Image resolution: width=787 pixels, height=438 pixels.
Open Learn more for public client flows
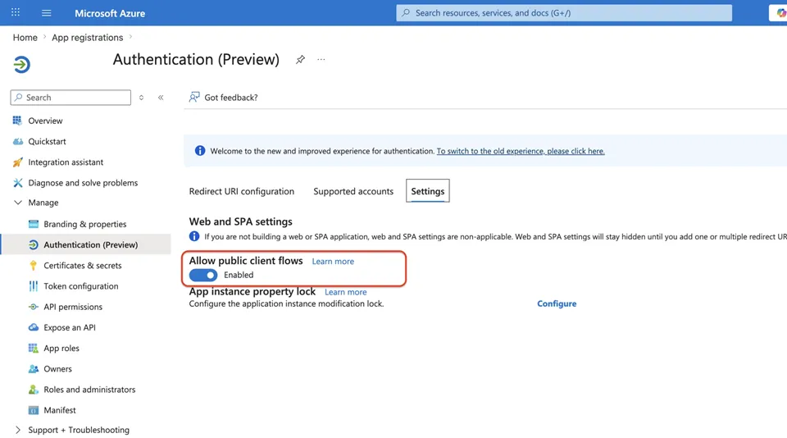(x=333, y=261)
